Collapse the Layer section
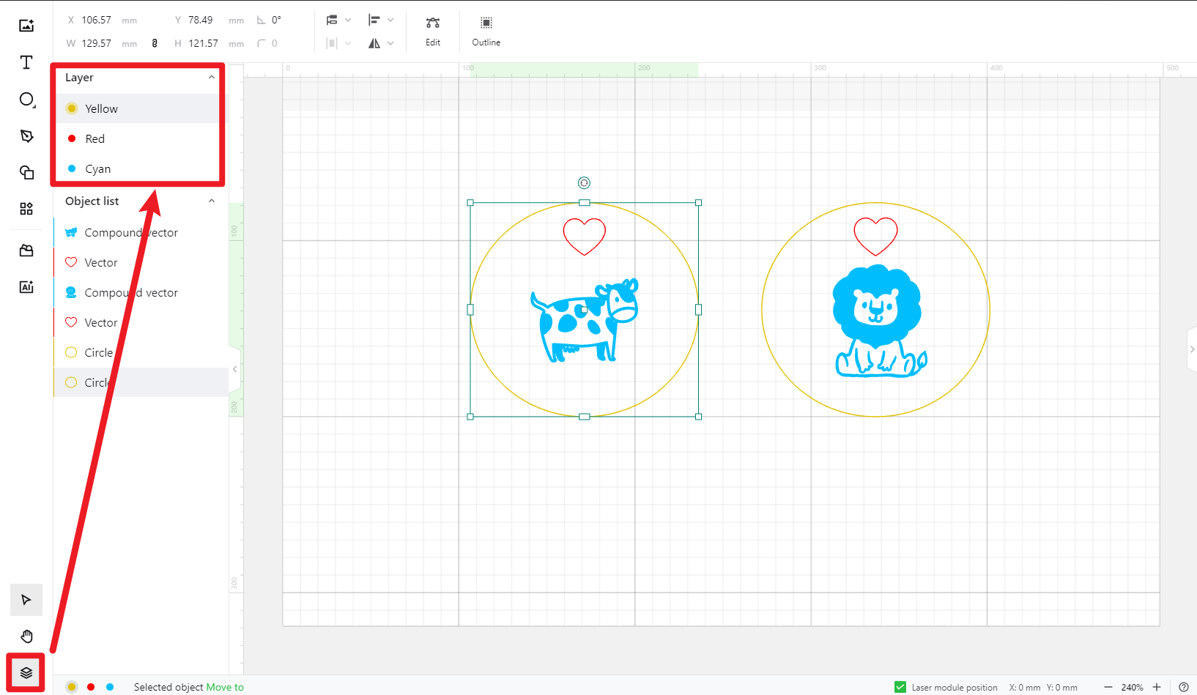 coord(212,78)
